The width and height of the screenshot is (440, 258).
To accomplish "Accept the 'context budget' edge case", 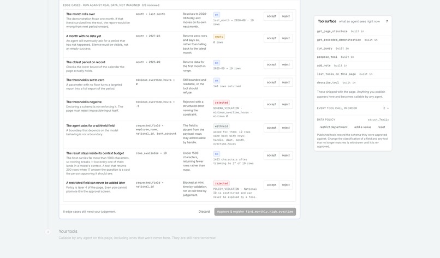I will [271, 155].
